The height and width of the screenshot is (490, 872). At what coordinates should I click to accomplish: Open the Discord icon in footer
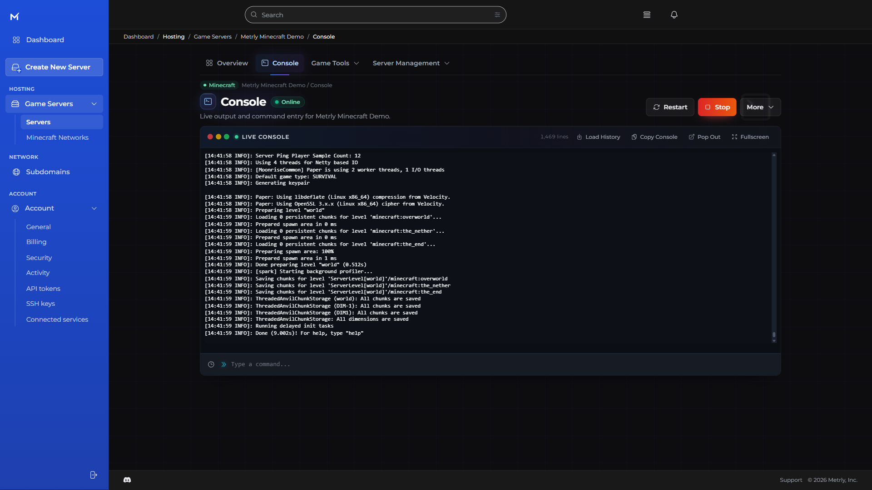coord(127,480)
